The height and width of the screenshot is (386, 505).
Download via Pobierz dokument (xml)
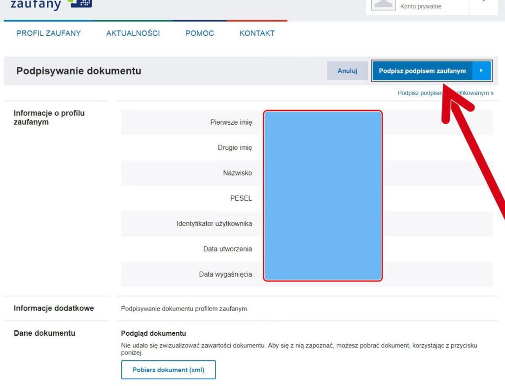tap(168, 370)
